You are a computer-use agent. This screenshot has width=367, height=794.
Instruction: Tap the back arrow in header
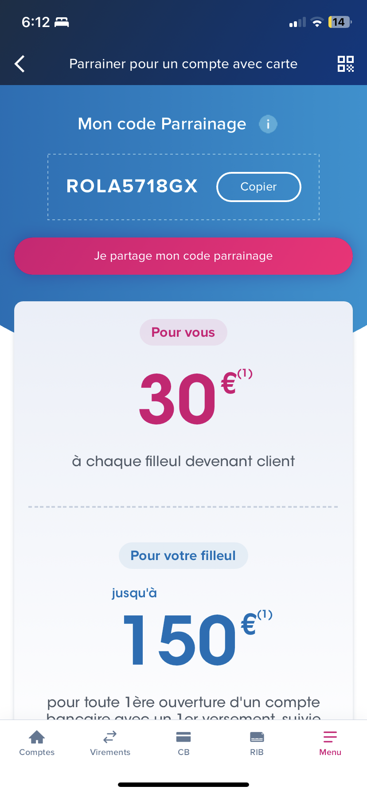20,64
